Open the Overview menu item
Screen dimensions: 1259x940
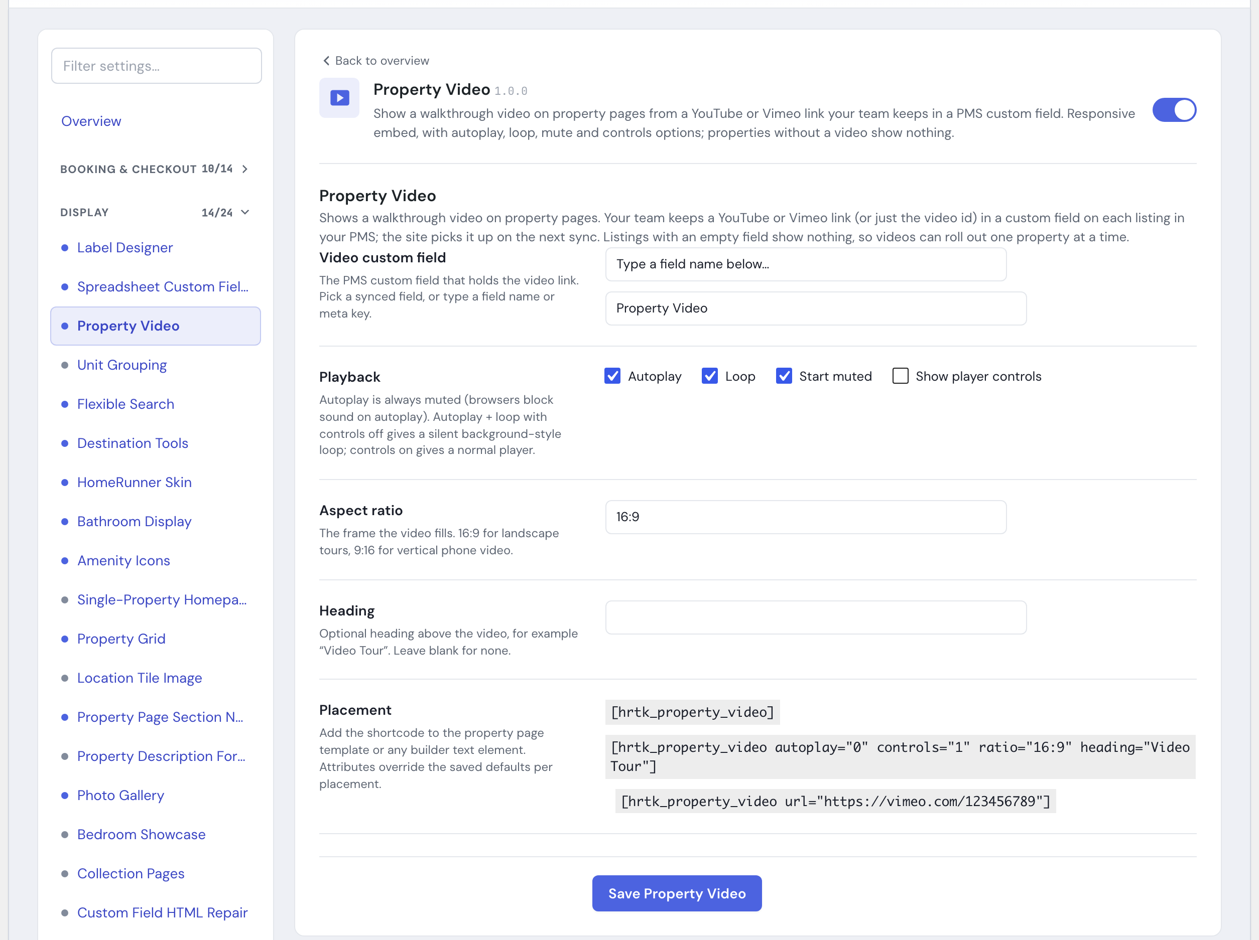(x=91, y=121)
